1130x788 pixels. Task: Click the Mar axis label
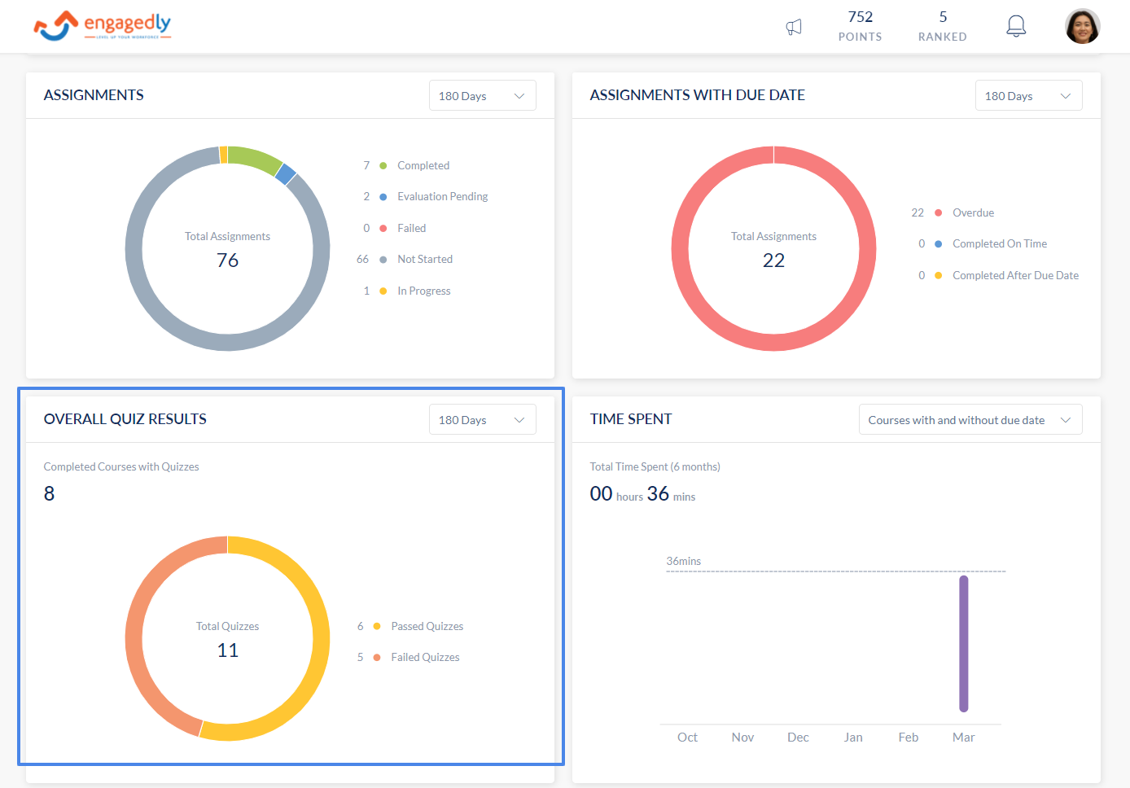point(964,737)
